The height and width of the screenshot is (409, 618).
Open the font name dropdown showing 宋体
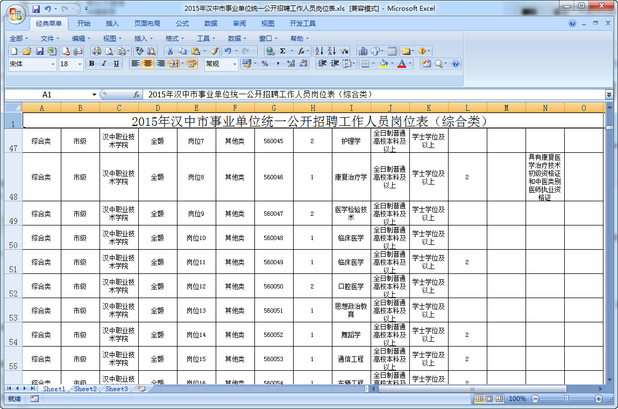click(53, 64)
